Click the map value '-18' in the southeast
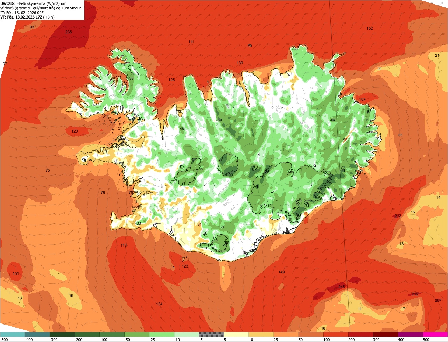Screen dimensions: 448x342 tap(401, 244)
